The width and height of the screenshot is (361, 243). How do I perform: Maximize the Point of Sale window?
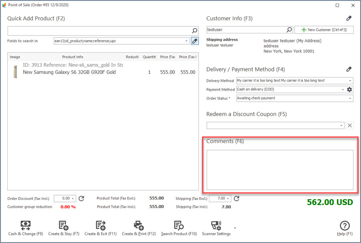(337, 5)
